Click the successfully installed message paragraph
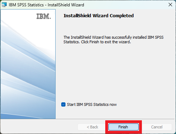This screenshot has height=134, width=176. (113, 39)
